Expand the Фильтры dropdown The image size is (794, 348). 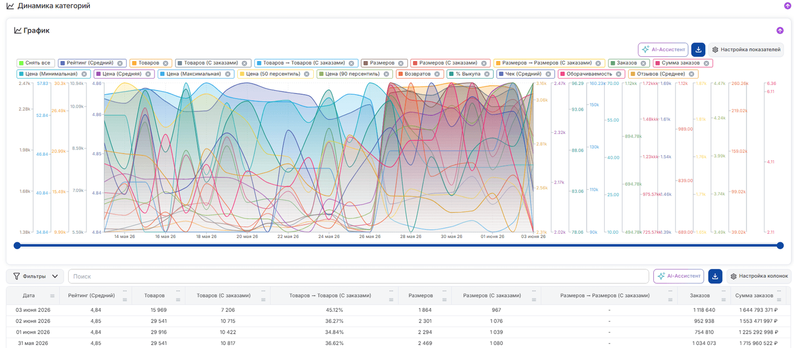click(35, 276)
